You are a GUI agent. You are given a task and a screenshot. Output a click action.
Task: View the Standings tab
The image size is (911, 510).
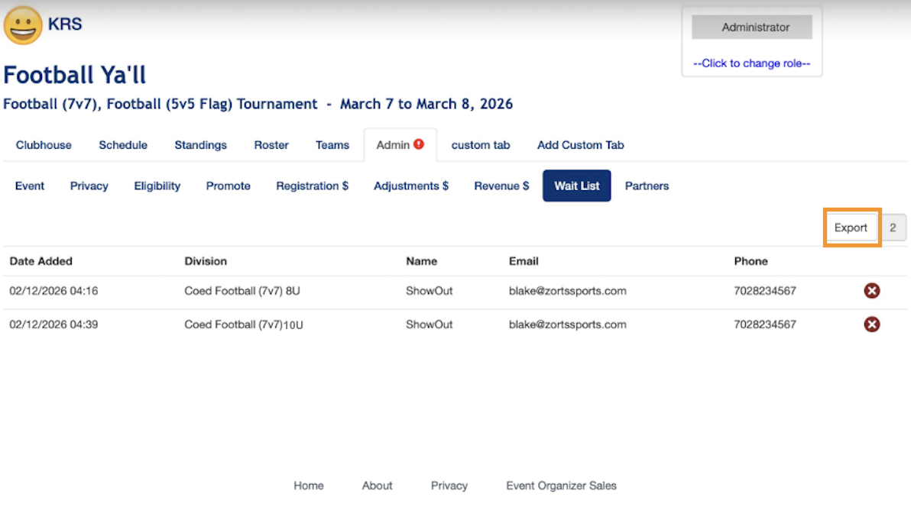click(200, 145)
